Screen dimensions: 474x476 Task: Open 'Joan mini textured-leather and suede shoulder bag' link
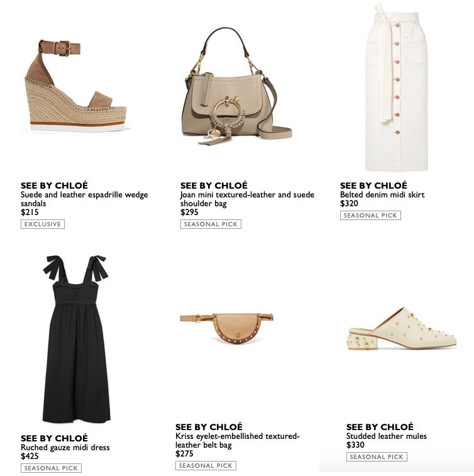point(247,199)
